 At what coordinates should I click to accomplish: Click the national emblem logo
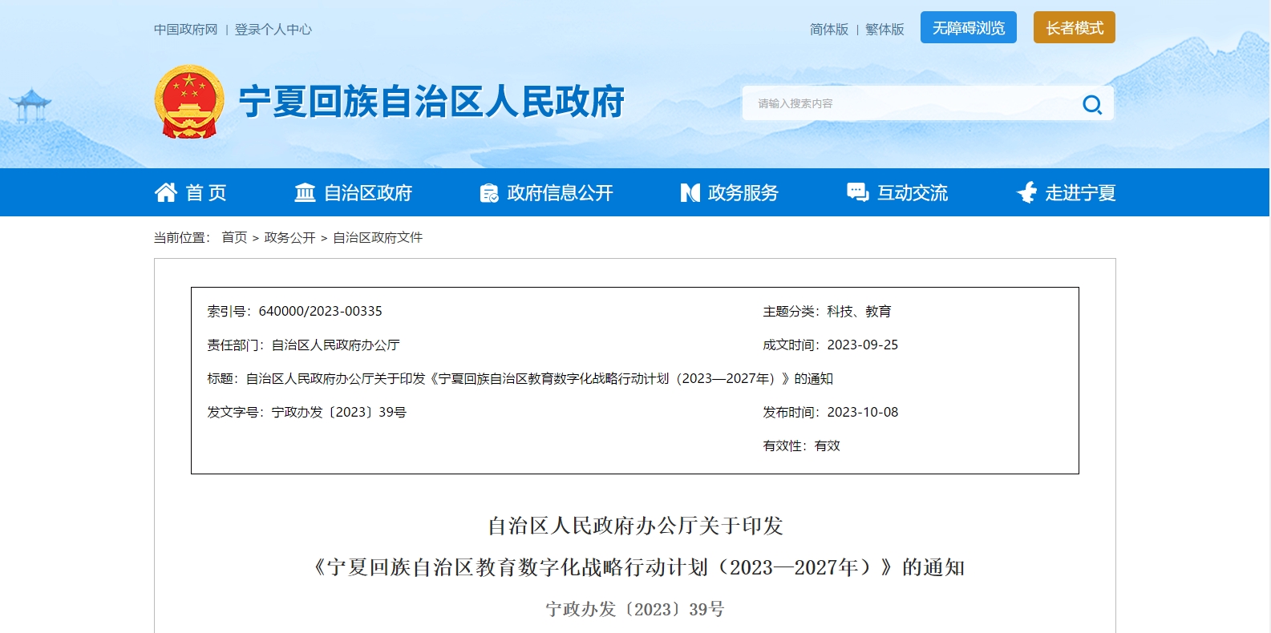[189, 102]
